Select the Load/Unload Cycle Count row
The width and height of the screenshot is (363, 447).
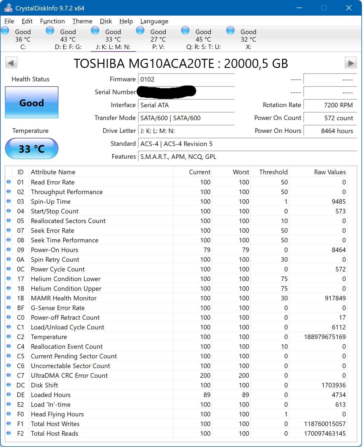pos(176,327)
